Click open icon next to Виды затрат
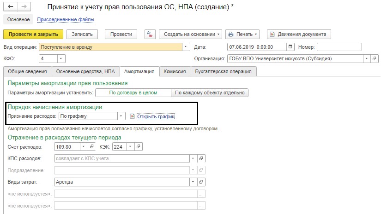 [x=201, y=182]
